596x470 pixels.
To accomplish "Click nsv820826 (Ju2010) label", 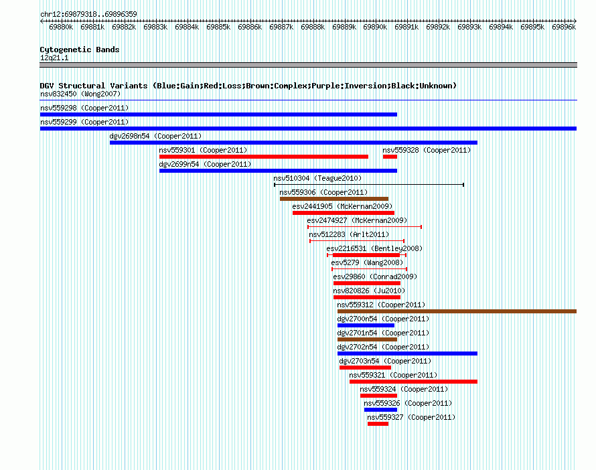I will pyautogui.click(x=369, y=291).
